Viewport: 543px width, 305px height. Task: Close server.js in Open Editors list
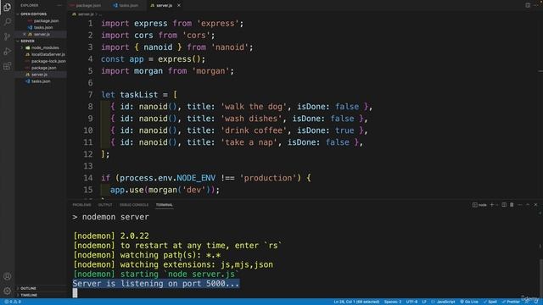tap(25, 34)
